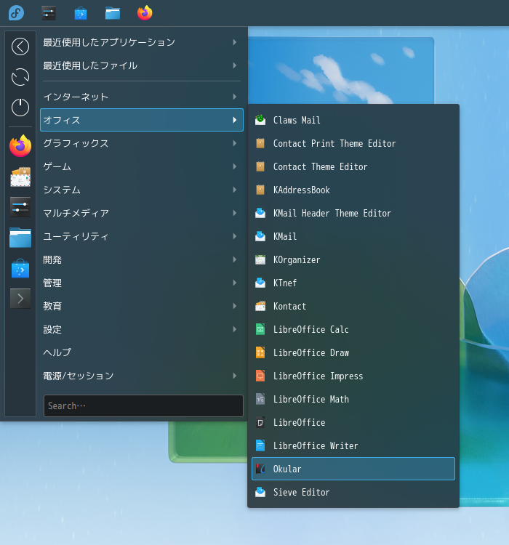
Task: Expand 最近使用したファイル submenu arrow
Action: click(235, 65)
